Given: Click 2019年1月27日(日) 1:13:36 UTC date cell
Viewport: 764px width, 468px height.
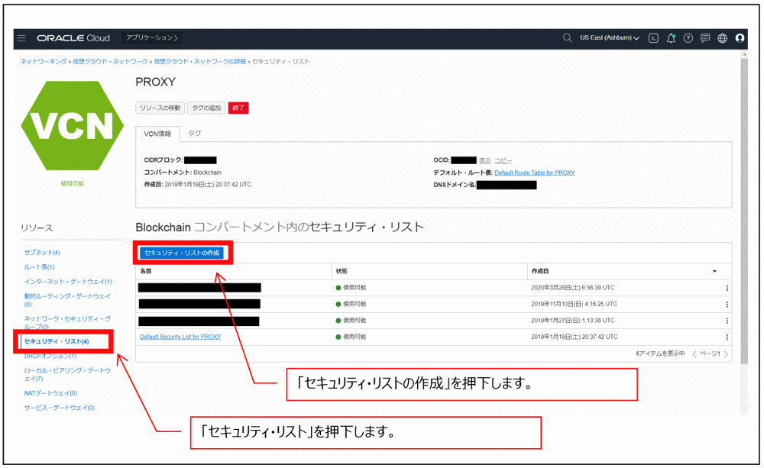Looking at the screenshot, I should [x=572, y=321].
